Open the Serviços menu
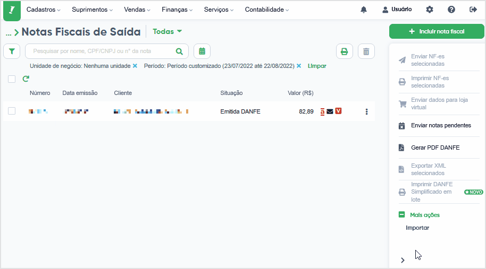This screenshot has width=486, height=269. (219, 10)
